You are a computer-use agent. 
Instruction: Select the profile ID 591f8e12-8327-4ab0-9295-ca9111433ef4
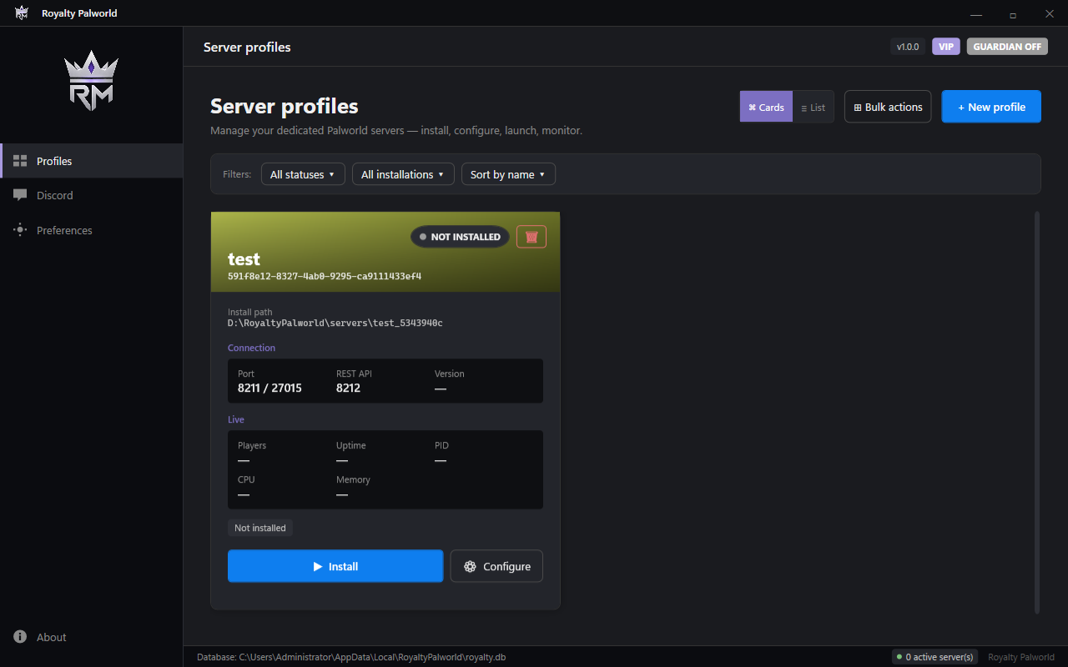(x=325, y=276)
